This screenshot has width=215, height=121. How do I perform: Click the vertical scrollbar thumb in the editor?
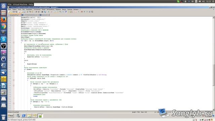pos(213,75)
